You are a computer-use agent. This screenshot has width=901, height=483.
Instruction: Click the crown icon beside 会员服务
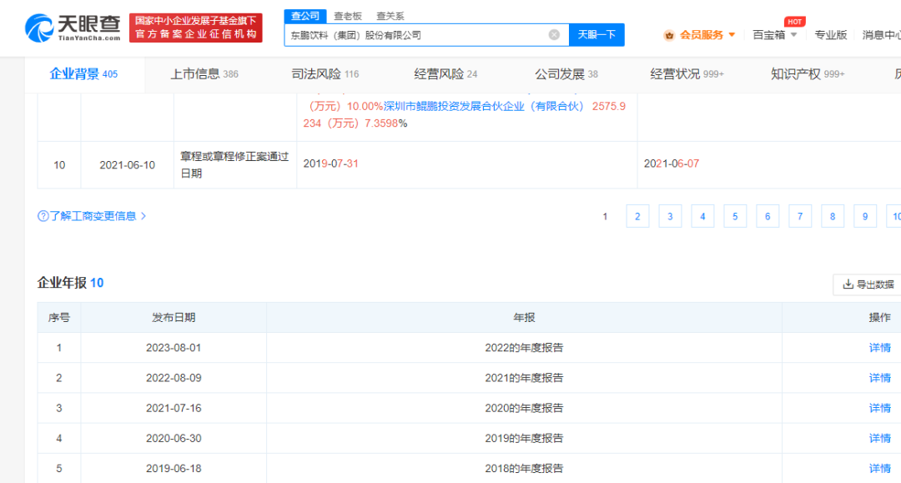669,34
